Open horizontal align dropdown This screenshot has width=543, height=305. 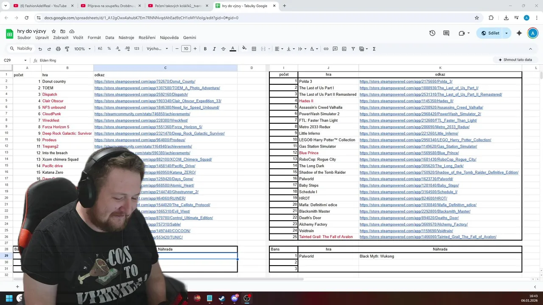(x=279, y=49)
